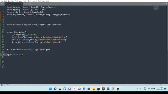Click the microphone tray icon
This screenshot has height=94, width=168.
click(x=141, y=89)
